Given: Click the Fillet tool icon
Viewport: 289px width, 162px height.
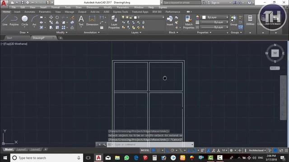Looking at the screenshot, I should coord(63,22).
